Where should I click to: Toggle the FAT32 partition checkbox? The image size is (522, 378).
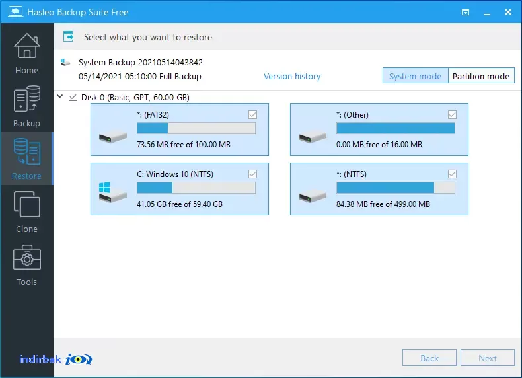click(252, 114)
